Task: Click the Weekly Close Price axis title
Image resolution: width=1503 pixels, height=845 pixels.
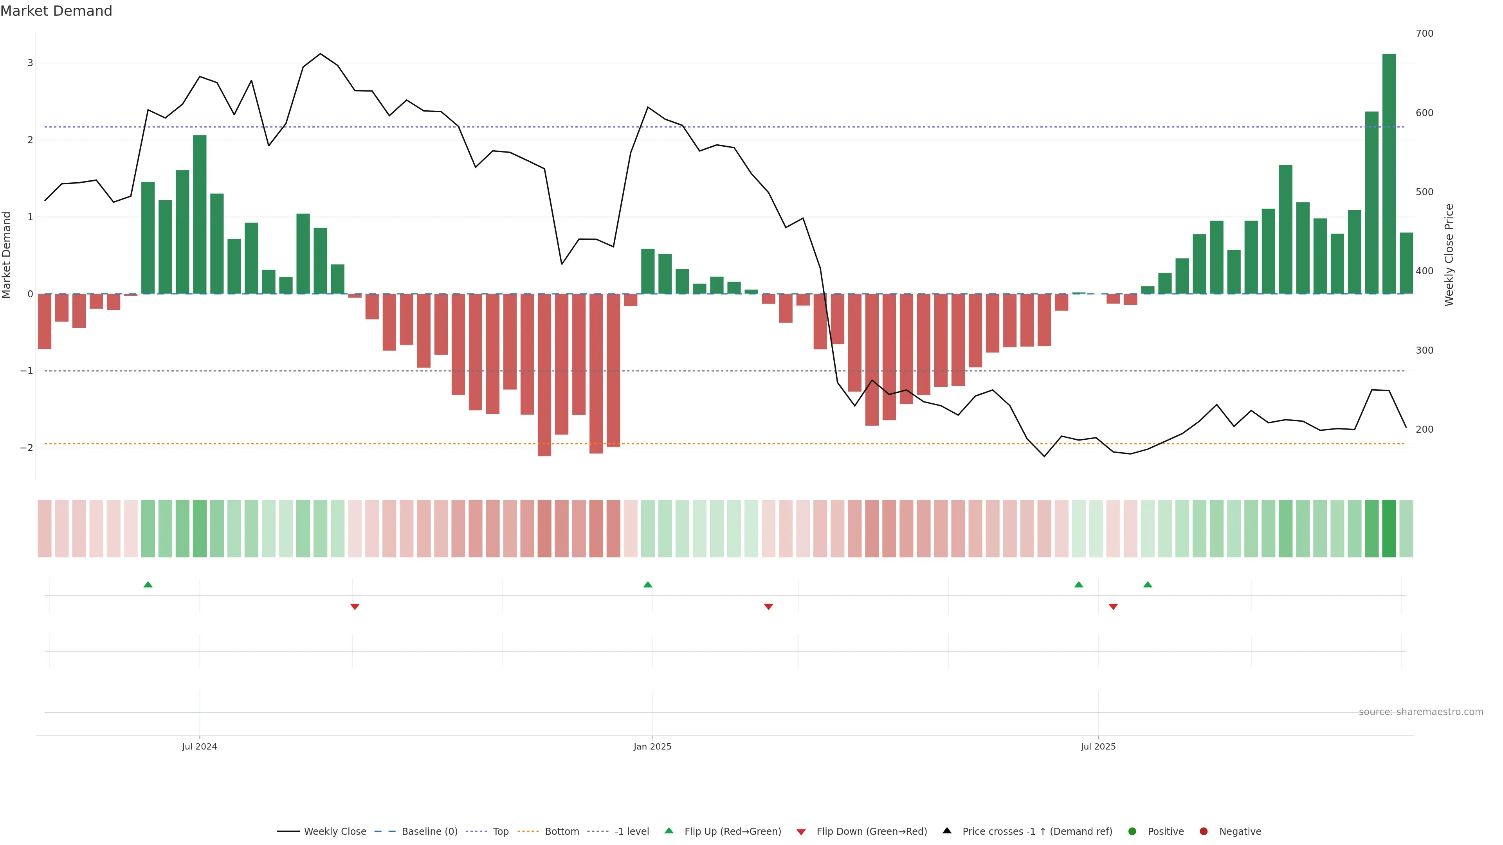Action: click(1449, 255)
